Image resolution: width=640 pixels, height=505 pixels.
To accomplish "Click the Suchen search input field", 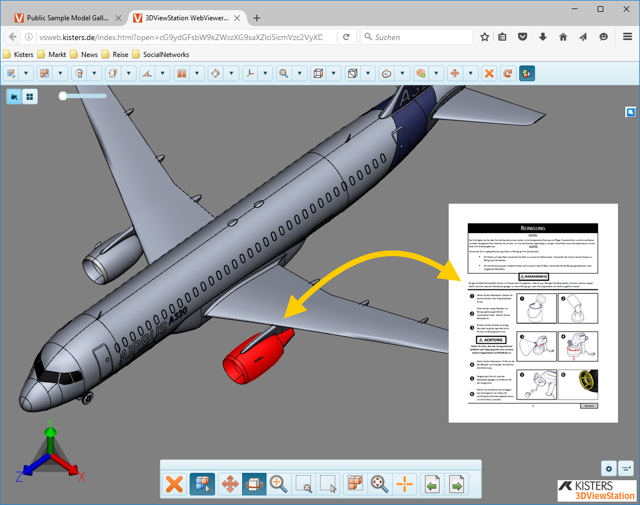I will (x=420, y=37).
